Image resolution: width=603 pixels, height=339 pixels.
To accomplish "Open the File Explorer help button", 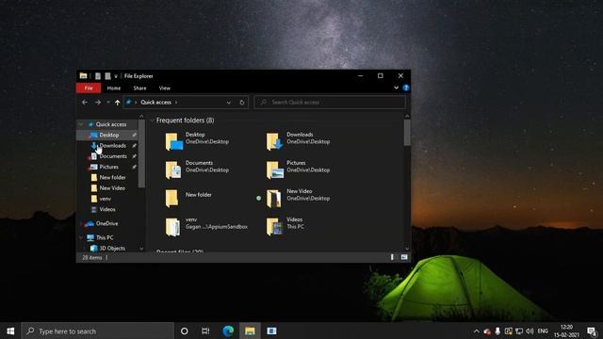I will point(406,88).
